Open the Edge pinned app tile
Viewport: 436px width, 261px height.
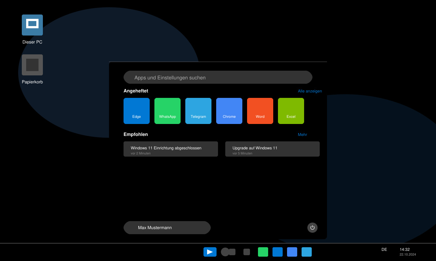tap(137, 111)
